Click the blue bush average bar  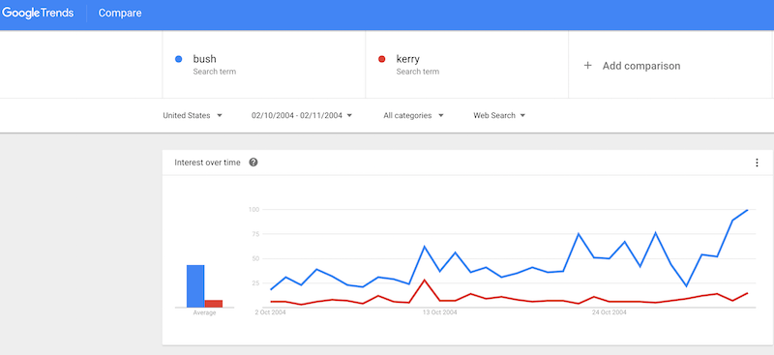click(195, 286)
